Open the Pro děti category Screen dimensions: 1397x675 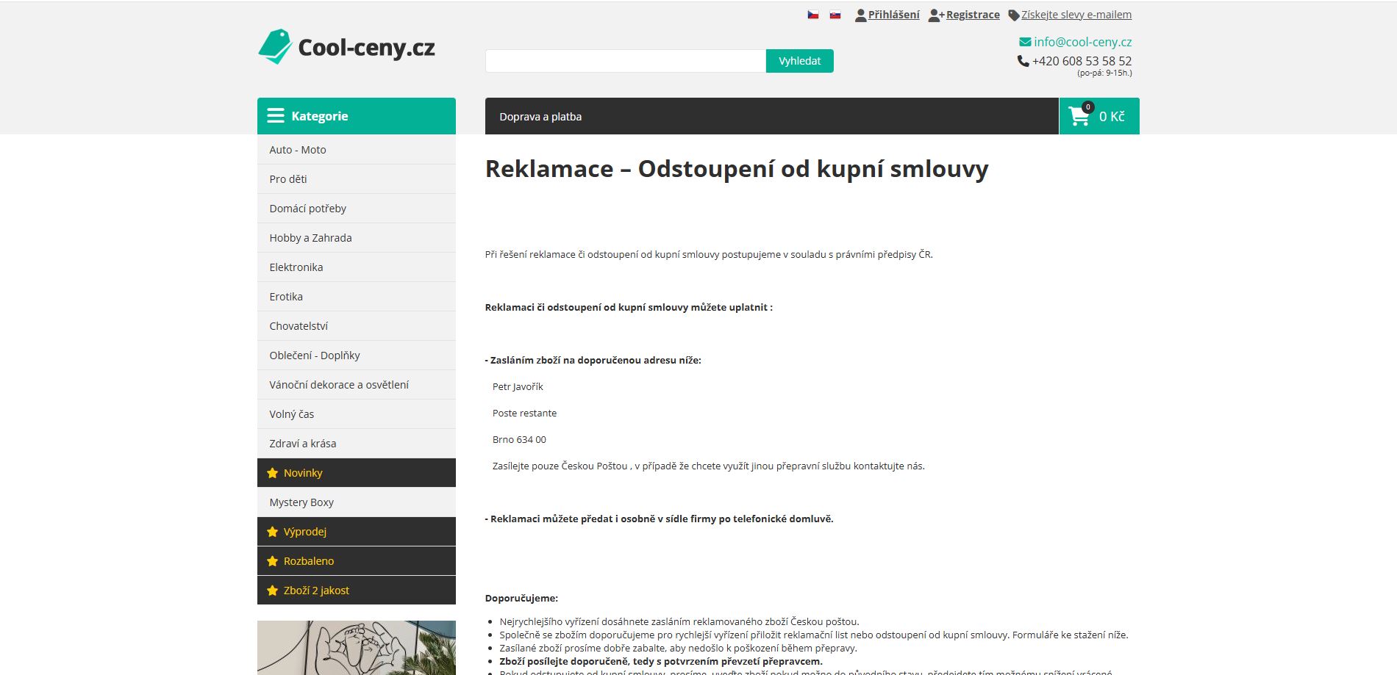point(357,179)
